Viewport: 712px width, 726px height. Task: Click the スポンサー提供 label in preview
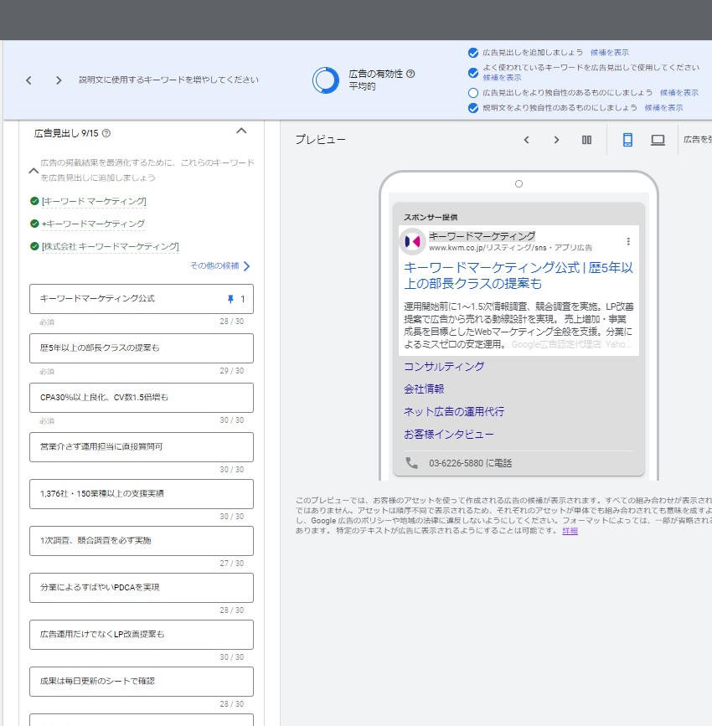coord(431,218)
